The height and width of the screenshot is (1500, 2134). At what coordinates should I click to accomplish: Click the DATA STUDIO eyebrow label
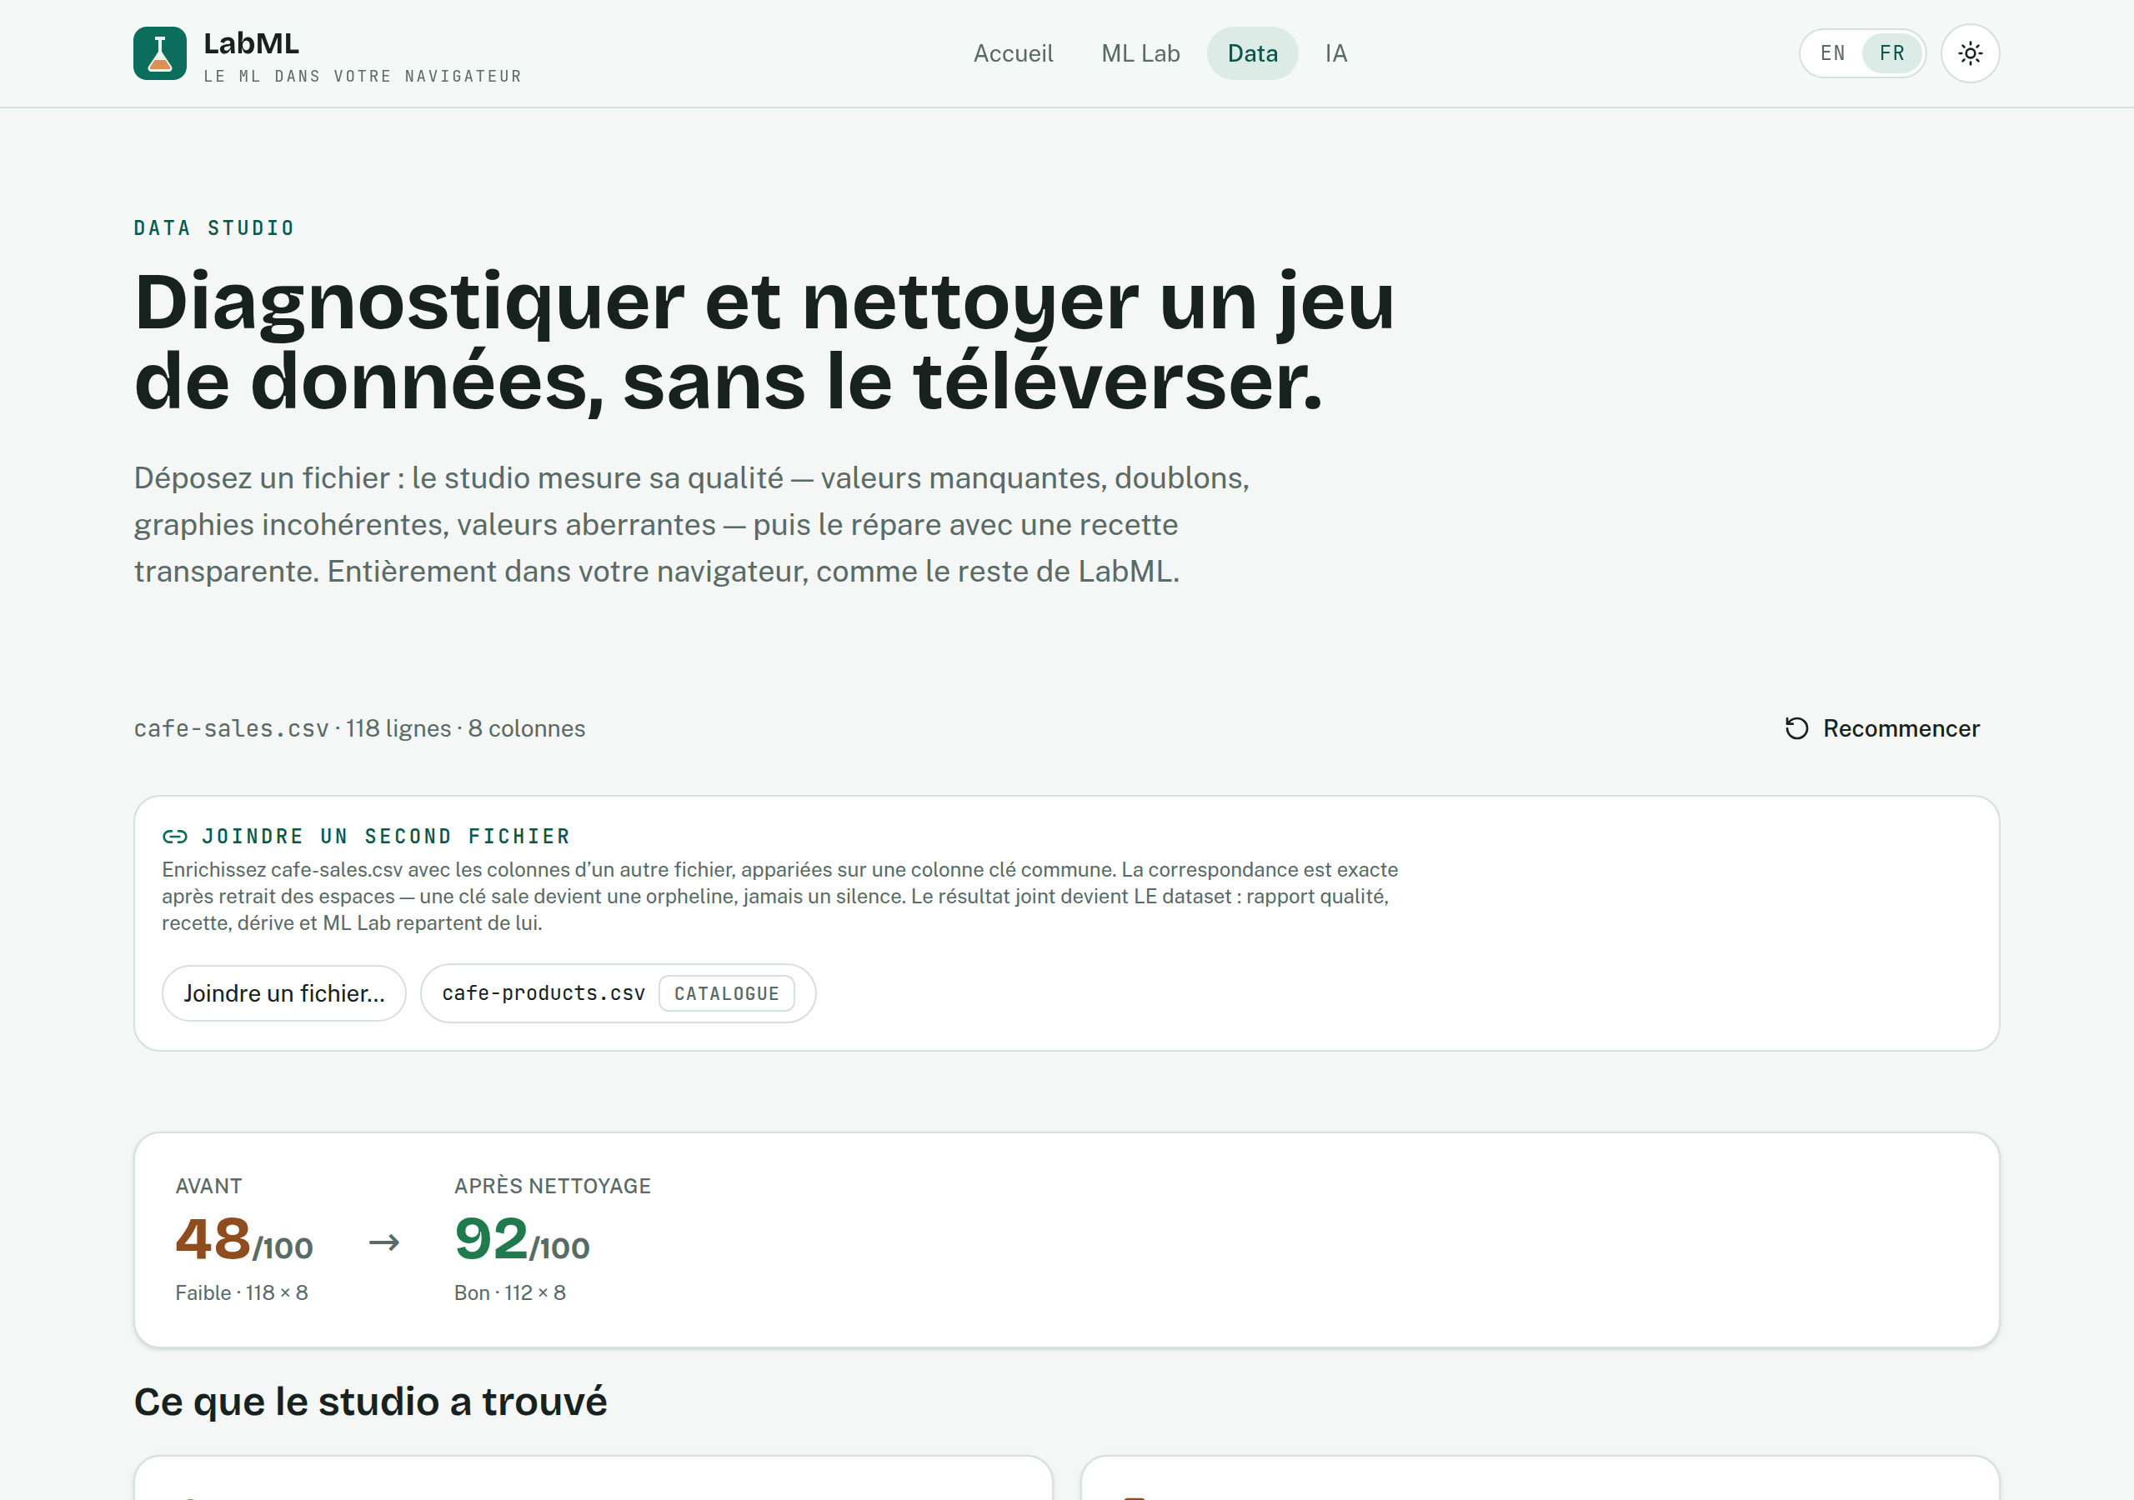coord(215,227)
